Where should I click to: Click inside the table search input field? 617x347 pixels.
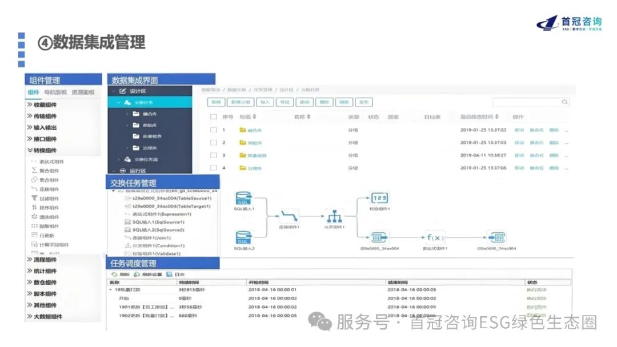click(531, 102)
